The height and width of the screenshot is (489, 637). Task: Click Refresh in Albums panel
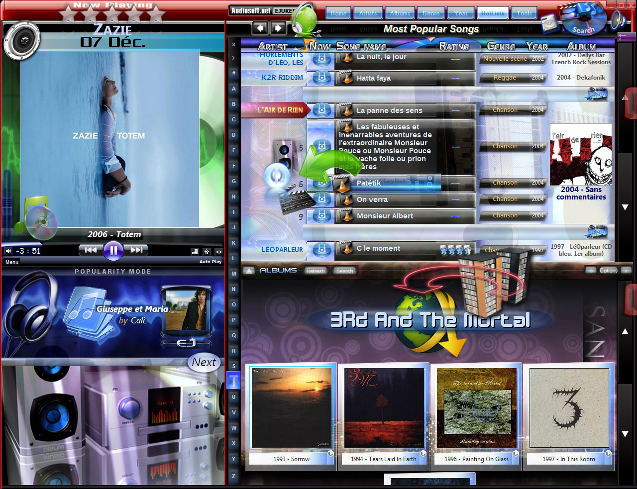point(316,271)
